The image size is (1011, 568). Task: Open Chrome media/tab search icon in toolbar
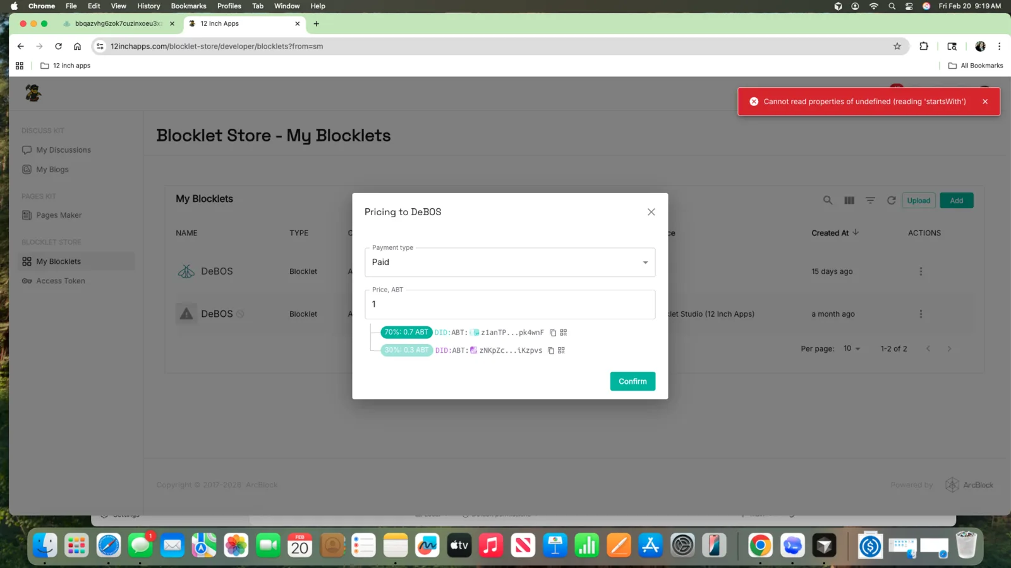[952, 46]
